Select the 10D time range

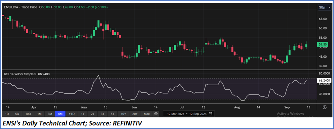click(28, 114)
